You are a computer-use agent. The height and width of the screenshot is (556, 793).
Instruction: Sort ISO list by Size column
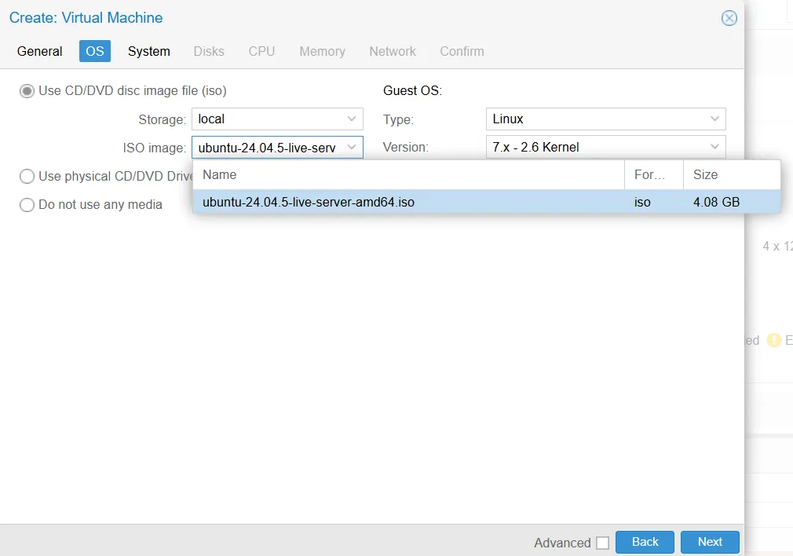pyautogui.click(x=732, y=175)
